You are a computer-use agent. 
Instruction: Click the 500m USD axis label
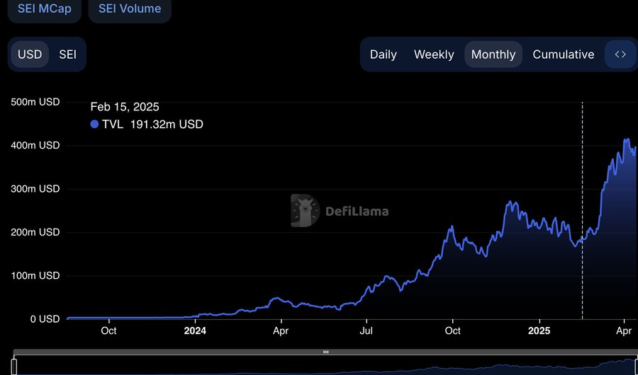point(35,102)
